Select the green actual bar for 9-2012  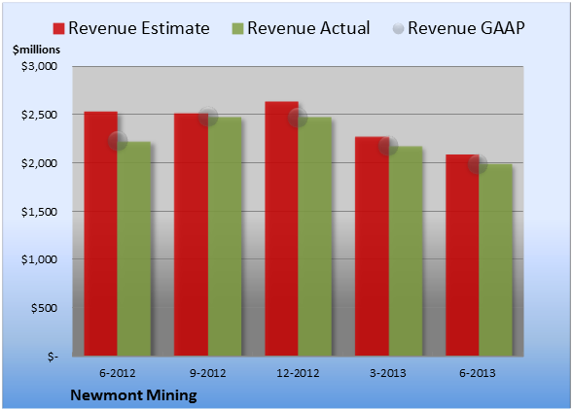(x=225, y=236)
